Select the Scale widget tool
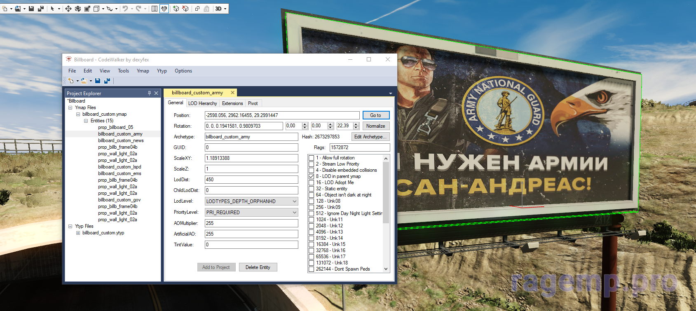Screen dimensions: 696x311 [87, 9]
